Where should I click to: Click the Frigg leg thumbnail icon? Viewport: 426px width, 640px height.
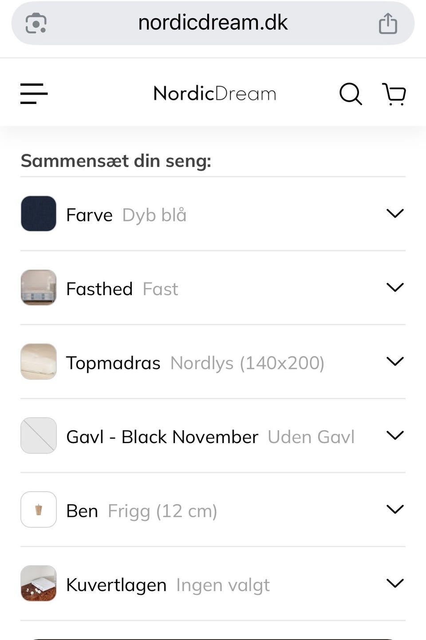(x=39, y=509)
